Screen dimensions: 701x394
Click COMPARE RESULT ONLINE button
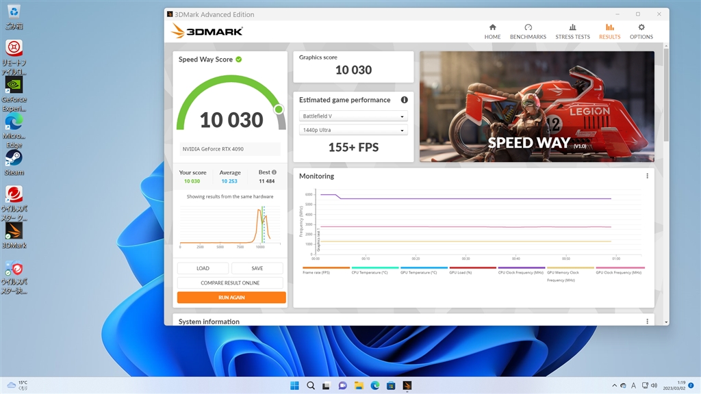tap(230, 283)
